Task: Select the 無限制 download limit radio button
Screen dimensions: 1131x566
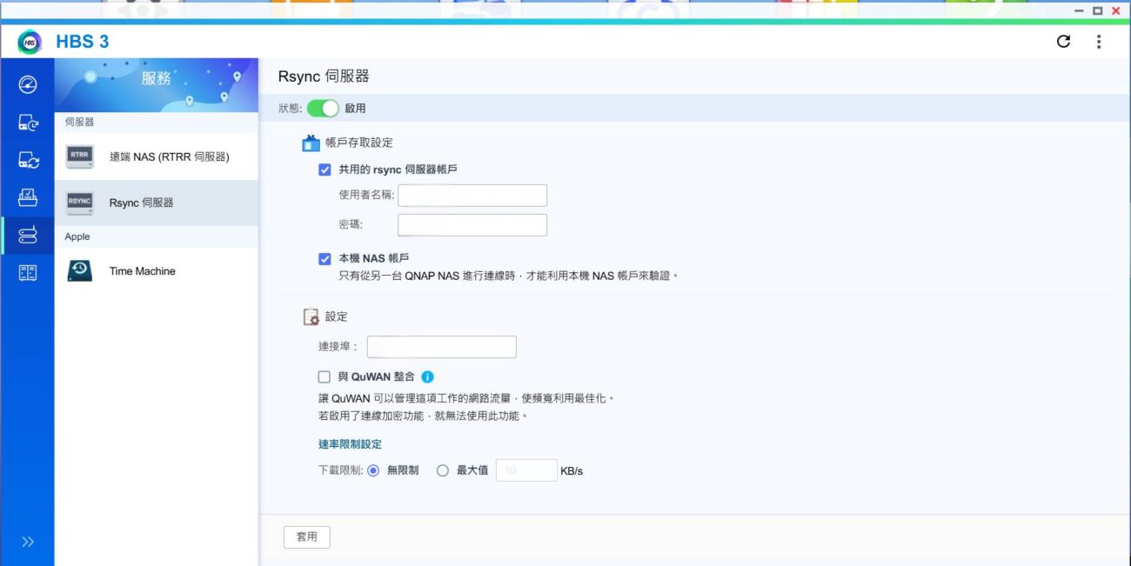Action: click(373, 470)
